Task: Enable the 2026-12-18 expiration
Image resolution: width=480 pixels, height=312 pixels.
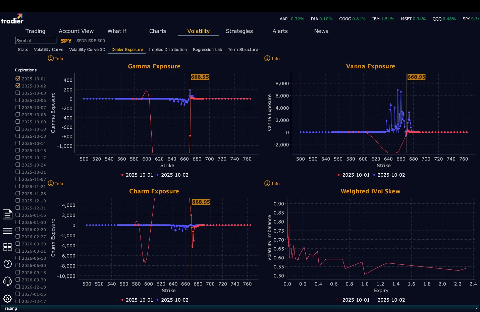Action: point(18,287)
